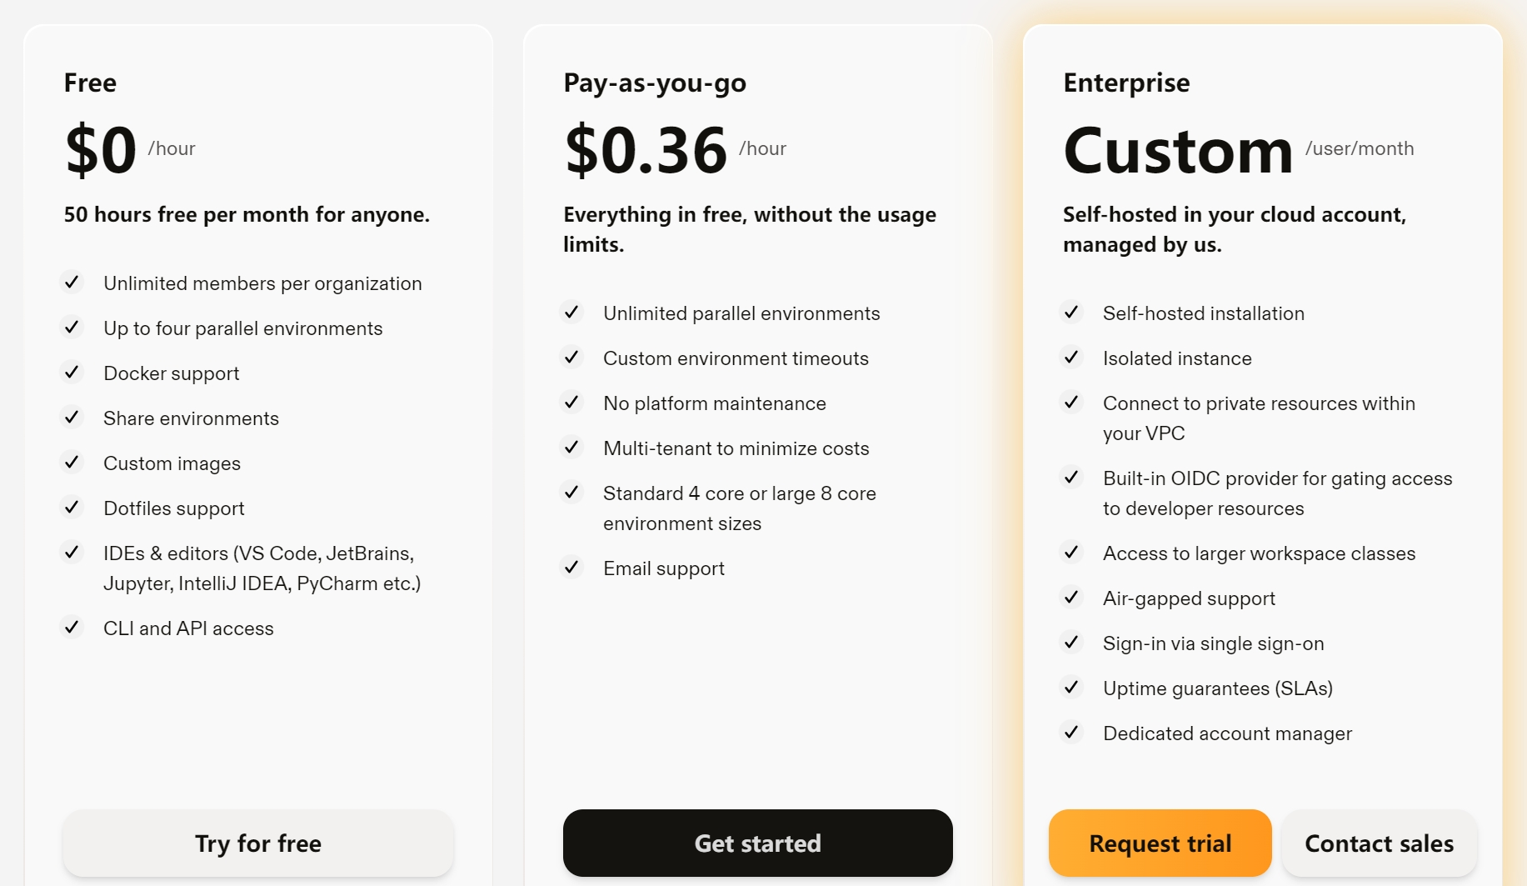Click checkmark beside Custom environment timeouts

(x=572, y=358)
